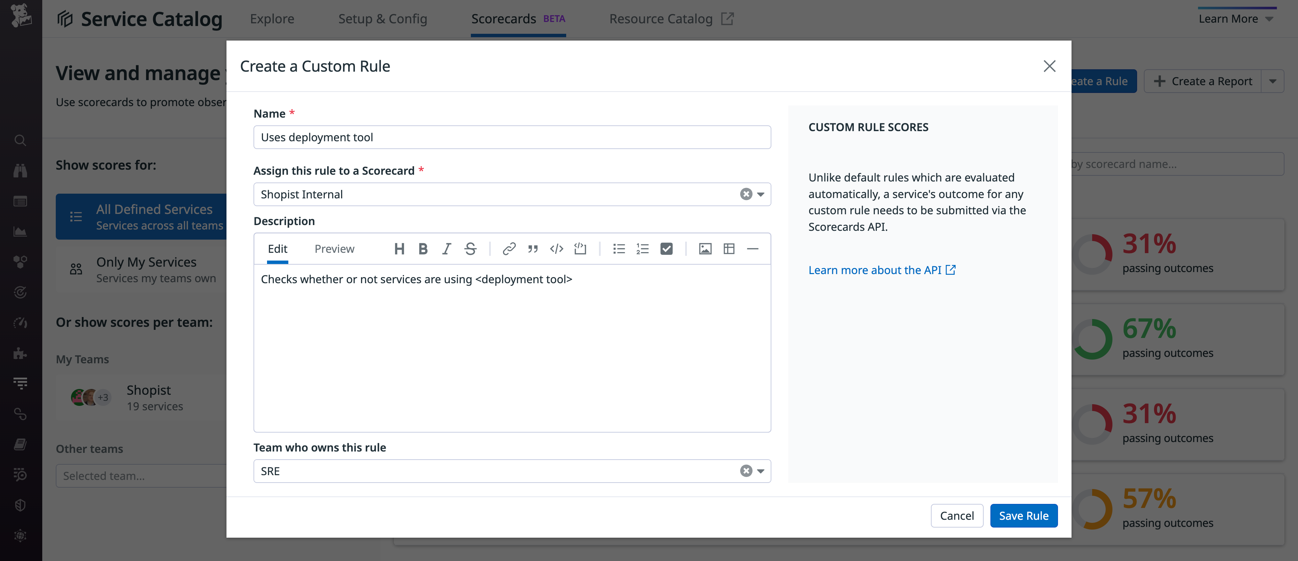Viewport: 1298px width, 561px height.
Task: Follow the Learn more about the API link
Action: pyautogui.click(x=875, y=269)
